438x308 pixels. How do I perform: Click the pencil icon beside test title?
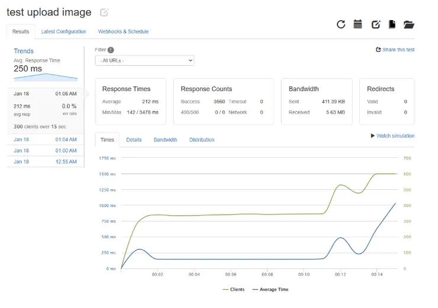104,12
